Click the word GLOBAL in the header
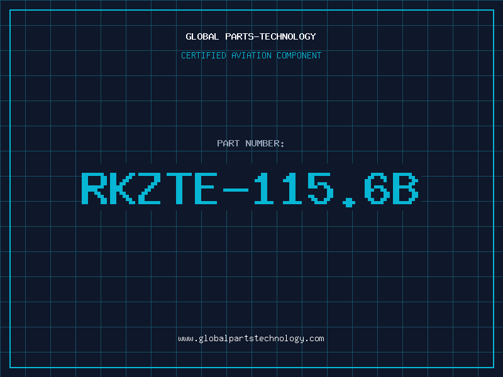Viewport: 503px width, 377px height. (x=202, y=36)
